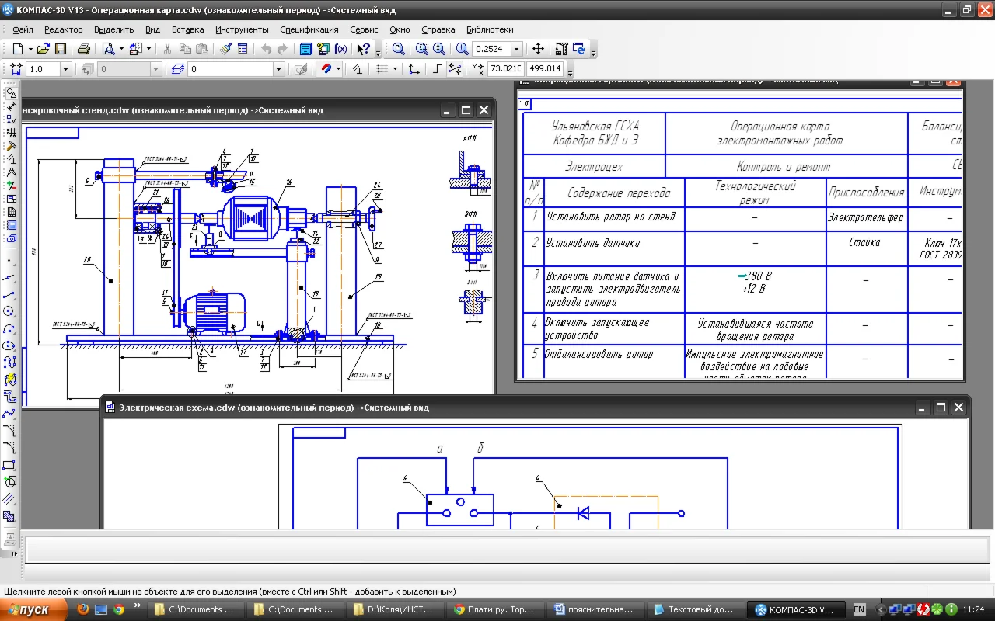Open the layer number dropdown showing 0
The width and height of the screenshot is (995, 621).
click(278, 69)
